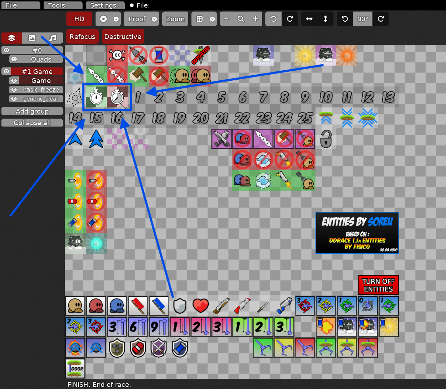Switch to the images tab icon
The height and width of the screenshot is (389, 446).
(x=32, y=38)
